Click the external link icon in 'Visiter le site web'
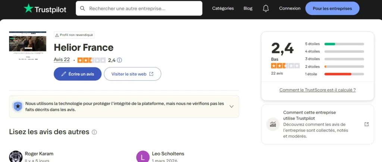 point(151,74)
